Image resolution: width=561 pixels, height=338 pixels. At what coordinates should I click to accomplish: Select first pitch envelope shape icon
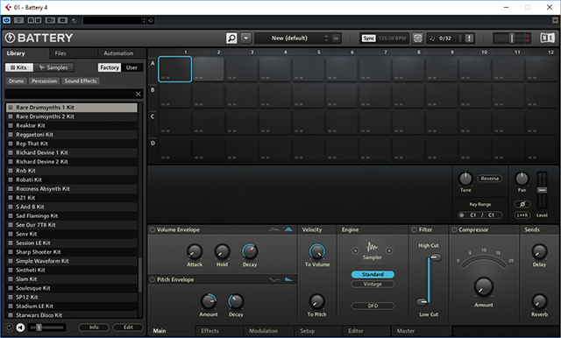274,279
